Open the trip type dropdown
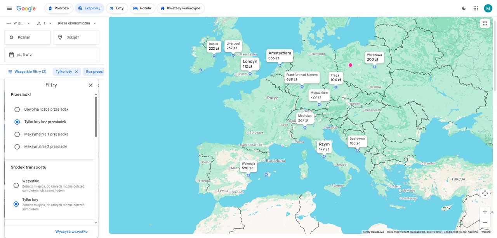Image resolution: width=497 pixels, height=238 pixels. click(18, 23)
